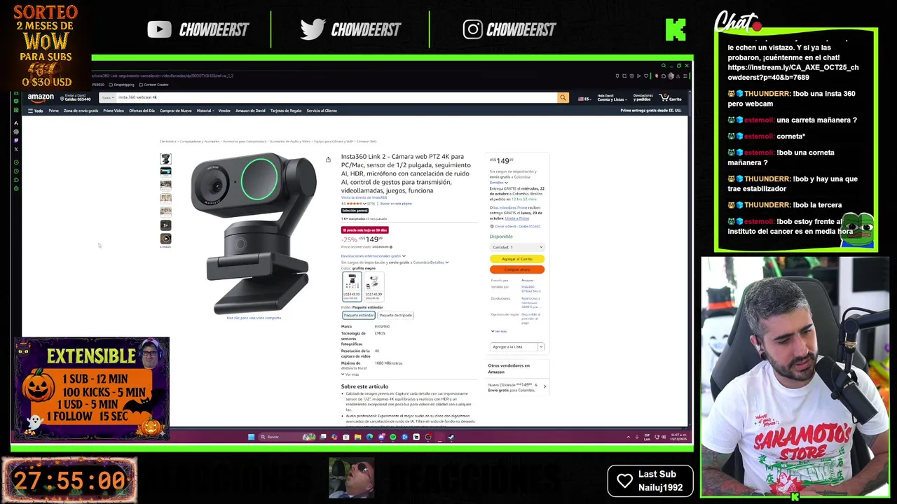This screenshot has width=897, height=504.
Task: Select the second product thumbnail image
Action: click(x=165, y=171)
